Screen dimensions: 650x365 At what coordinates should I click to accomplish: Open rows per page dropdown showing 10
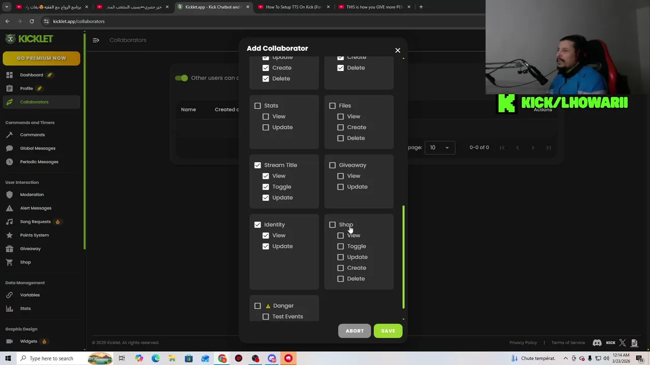point(440,148)
